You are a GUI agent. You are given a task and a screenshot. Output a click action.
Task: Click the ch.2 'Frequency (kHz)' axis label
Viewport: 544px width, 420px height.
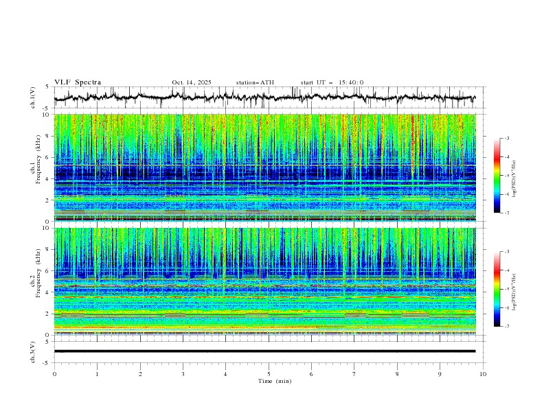coord(38,273)
